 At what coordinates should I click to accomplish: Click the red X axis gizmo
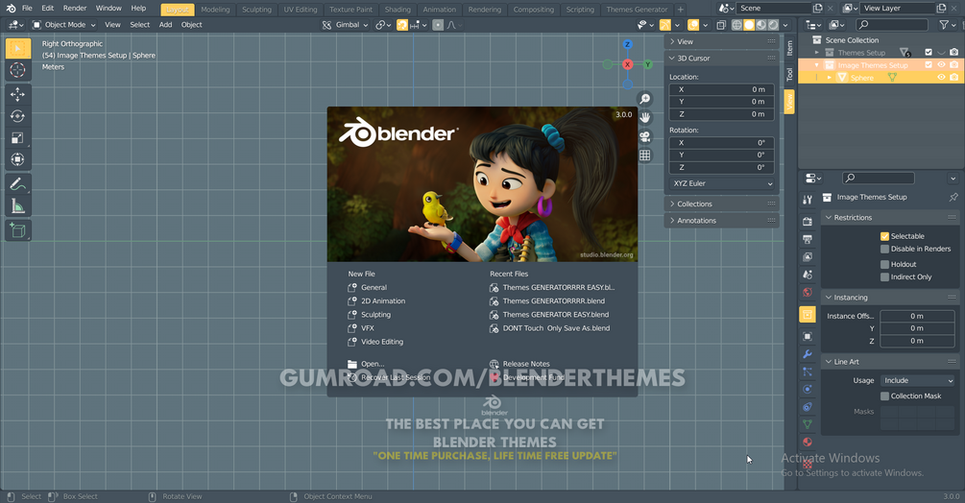(627, 64)
